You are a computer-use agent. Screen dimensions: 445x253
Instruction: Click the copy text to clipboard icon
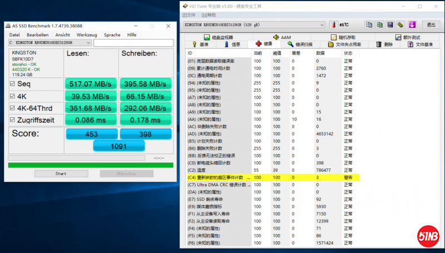tap(369, 25)
